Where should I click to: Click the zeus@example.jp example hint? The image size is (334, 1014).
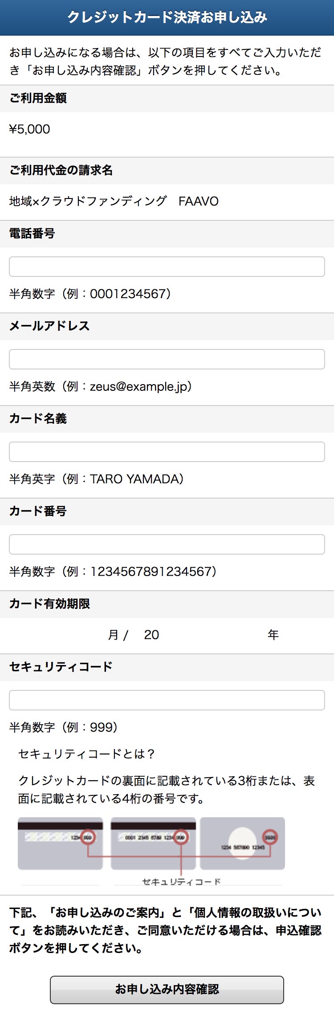(x=141, y=386)
